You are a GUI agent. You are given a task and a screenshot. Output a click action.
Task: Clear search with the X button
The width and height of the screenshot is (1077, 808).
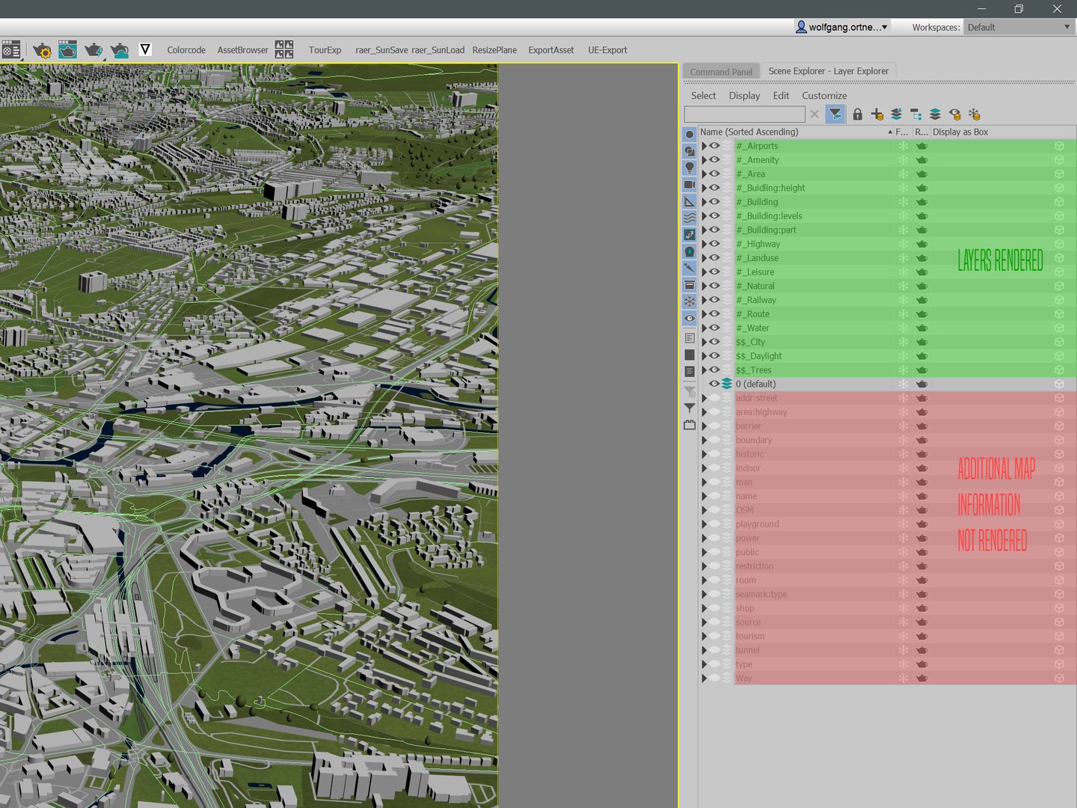point(814,114)
